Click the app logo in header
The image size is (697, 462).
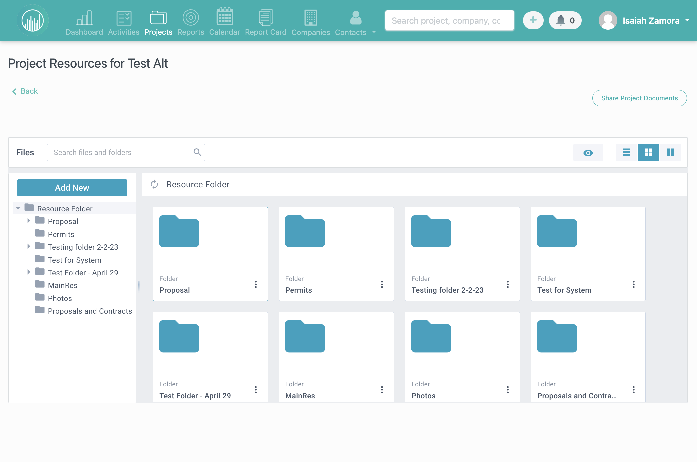click(33, 21)
